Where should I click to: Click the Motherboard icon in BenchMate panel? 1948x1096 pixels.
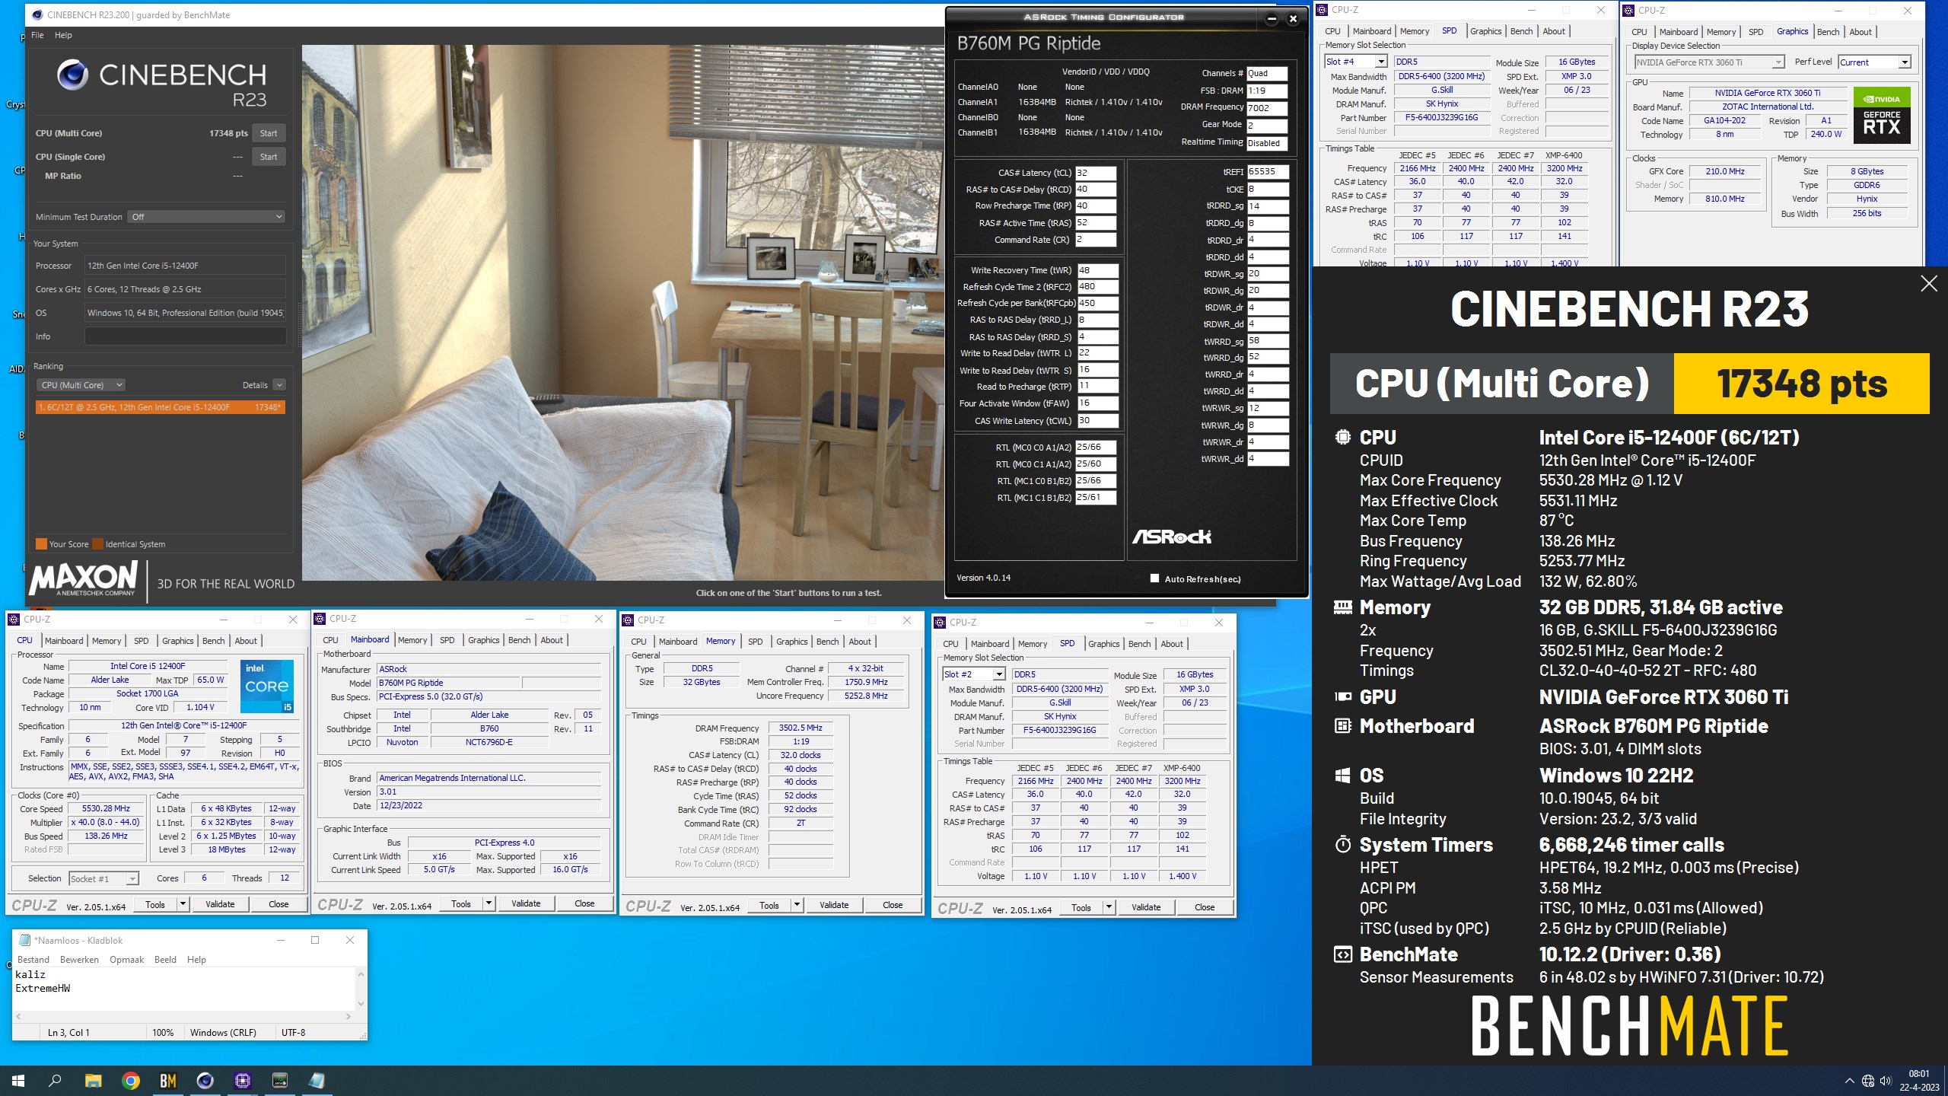(x=1343, y=726)
